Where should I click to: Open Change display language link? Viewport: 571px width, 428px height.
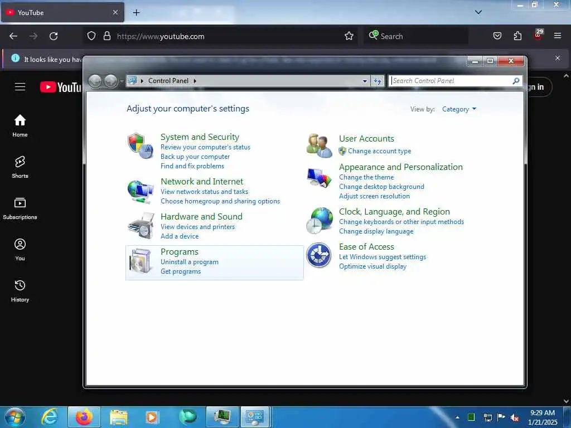[x=376, y=231]
